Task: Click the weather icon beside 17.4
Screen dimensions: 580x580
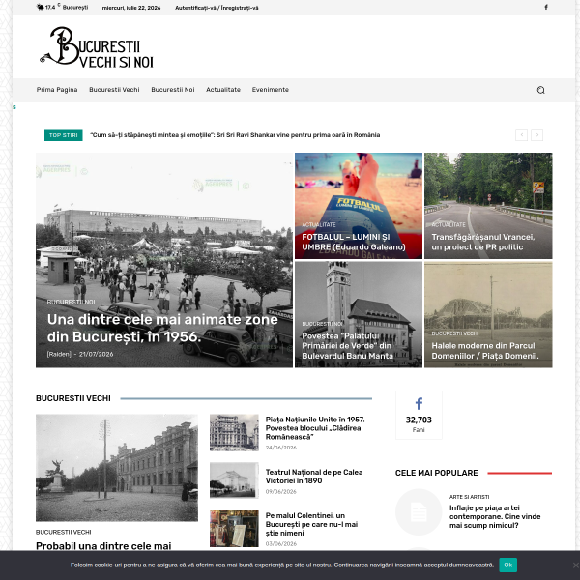Action: point(40,7)
